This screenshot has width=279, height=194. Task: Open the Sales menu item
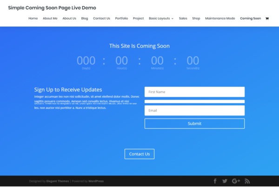click(x=183, y=18)
